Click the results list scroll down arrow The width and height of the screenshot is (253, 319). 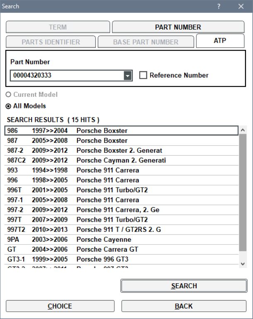243,264
